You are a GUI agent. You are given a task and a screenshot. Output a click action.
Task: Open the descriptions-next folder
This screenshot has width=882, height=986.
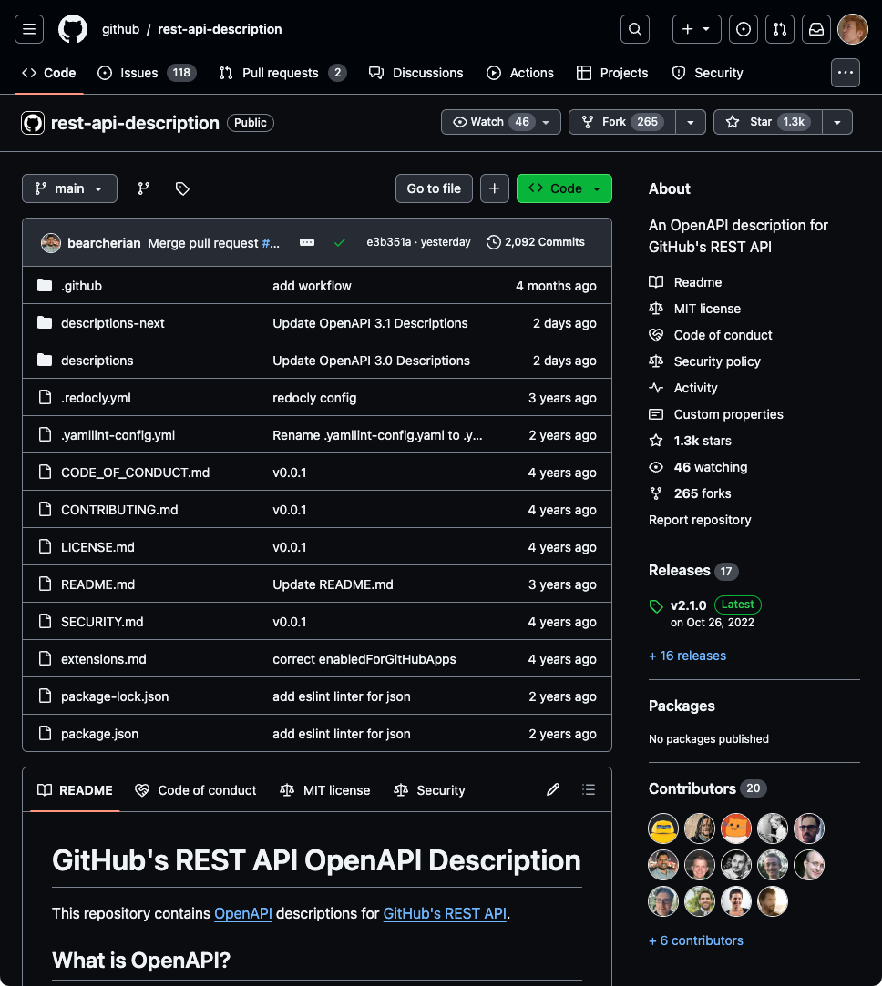click(113, 323)
